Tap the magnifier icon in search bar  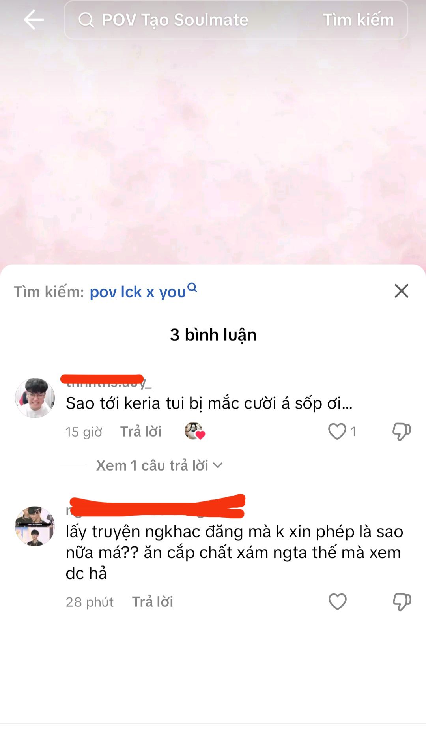[x=86, y=20]
